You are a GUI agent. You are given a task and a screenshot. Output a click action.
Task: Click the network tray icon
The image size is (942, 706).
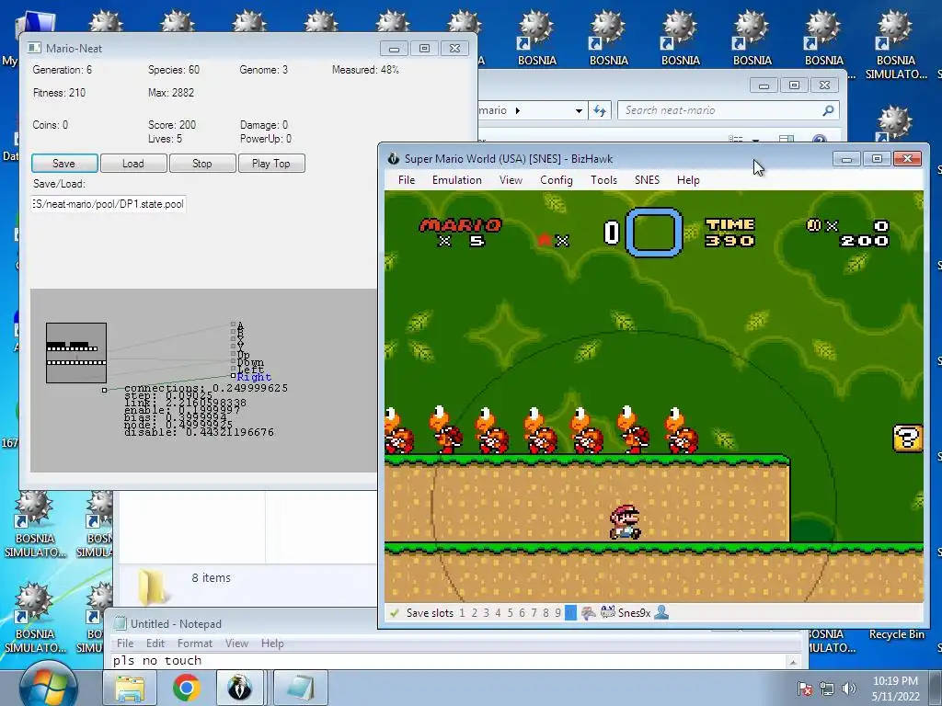pyautogui.click(x=827, y=689)
